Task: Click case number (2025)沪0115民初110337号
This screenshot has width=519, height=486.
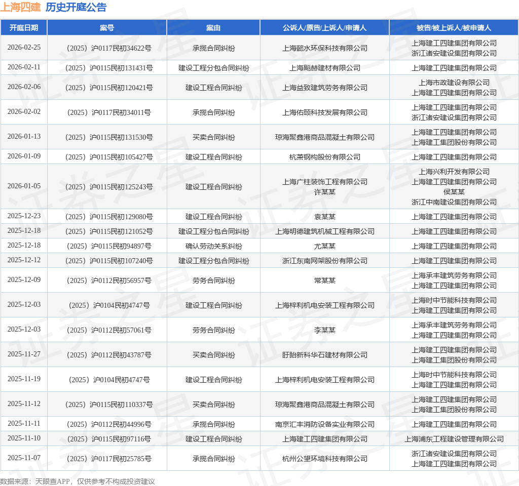Action: click(x=109, y=404)
